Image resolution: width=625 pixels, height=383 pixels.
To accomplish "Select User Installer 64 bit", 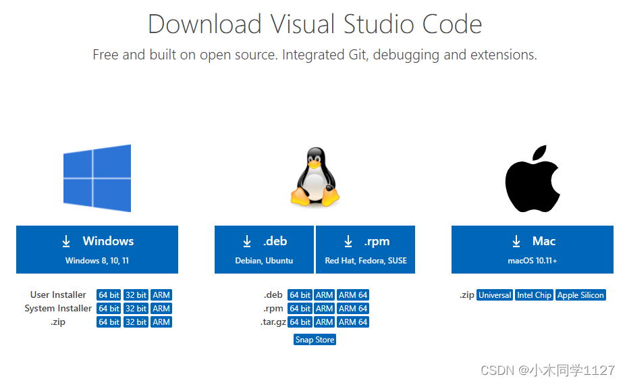I will [x=109, y=295].
